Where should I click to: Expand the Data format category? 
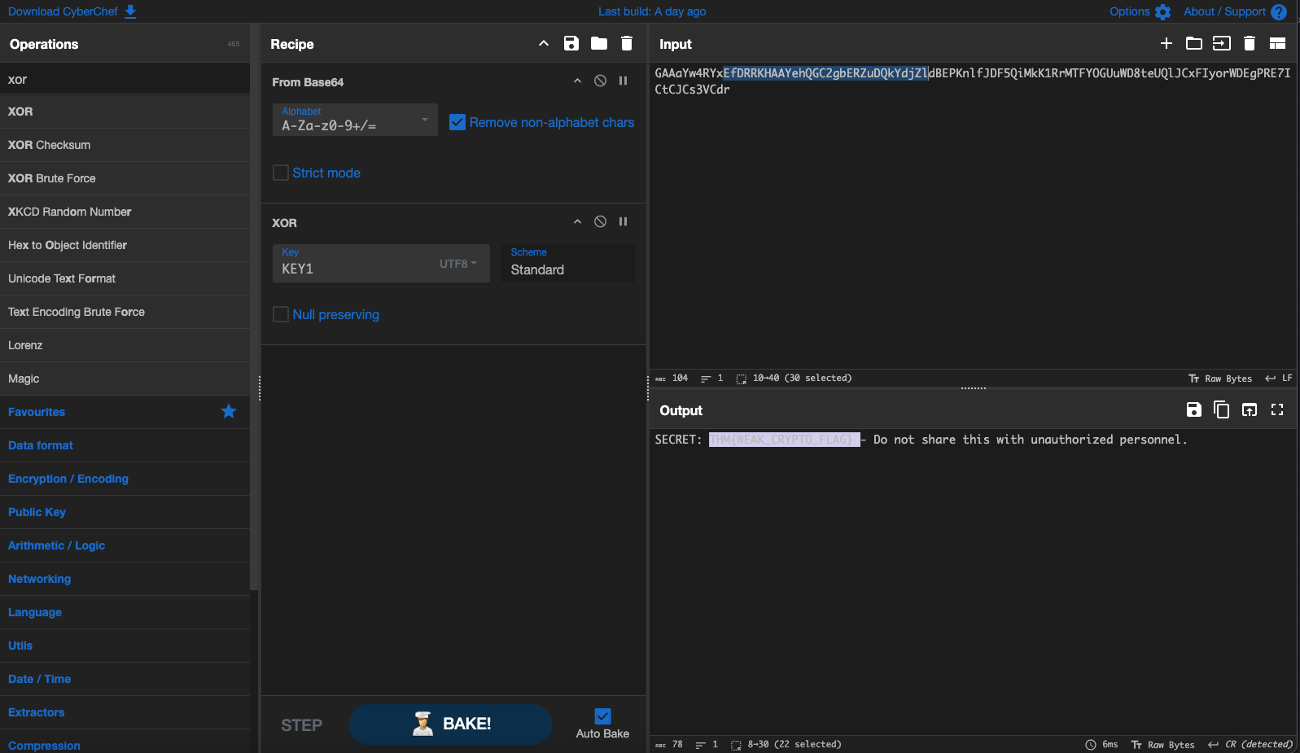pos(41,445)
